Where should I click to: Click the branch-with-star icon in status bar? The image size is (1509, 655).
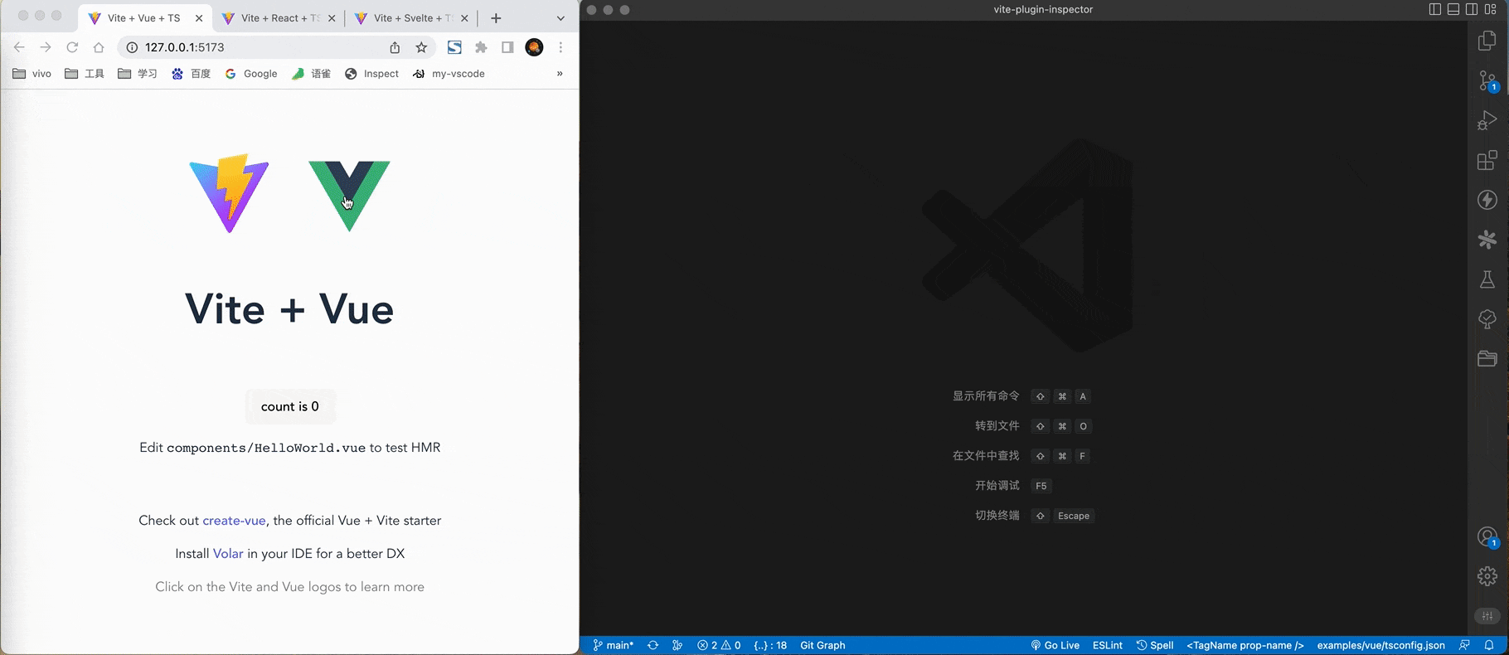coord(677,645)
